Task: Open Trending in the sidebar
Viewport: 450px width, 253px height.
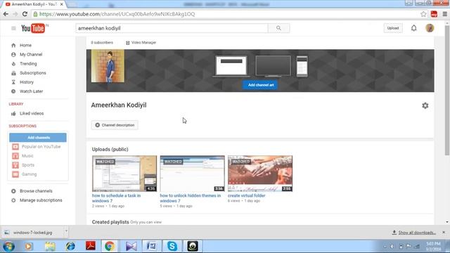Action: point(28,64)
